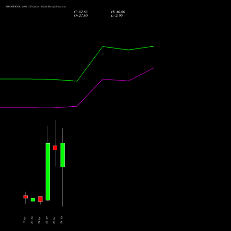The width and height of the screenshot is (231, 231).
Task: Select the 21 Apr red candlestick
Action: click(40, 199)
